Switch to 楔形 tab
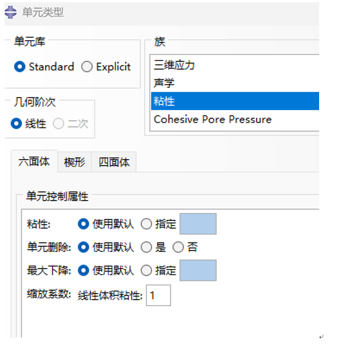 (74, 162)
